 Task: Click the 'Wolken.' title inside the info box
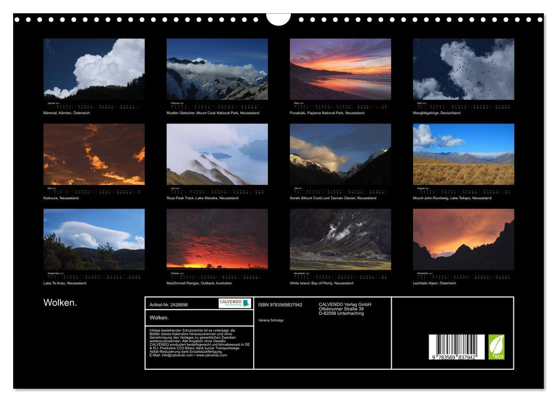point(159,318)
